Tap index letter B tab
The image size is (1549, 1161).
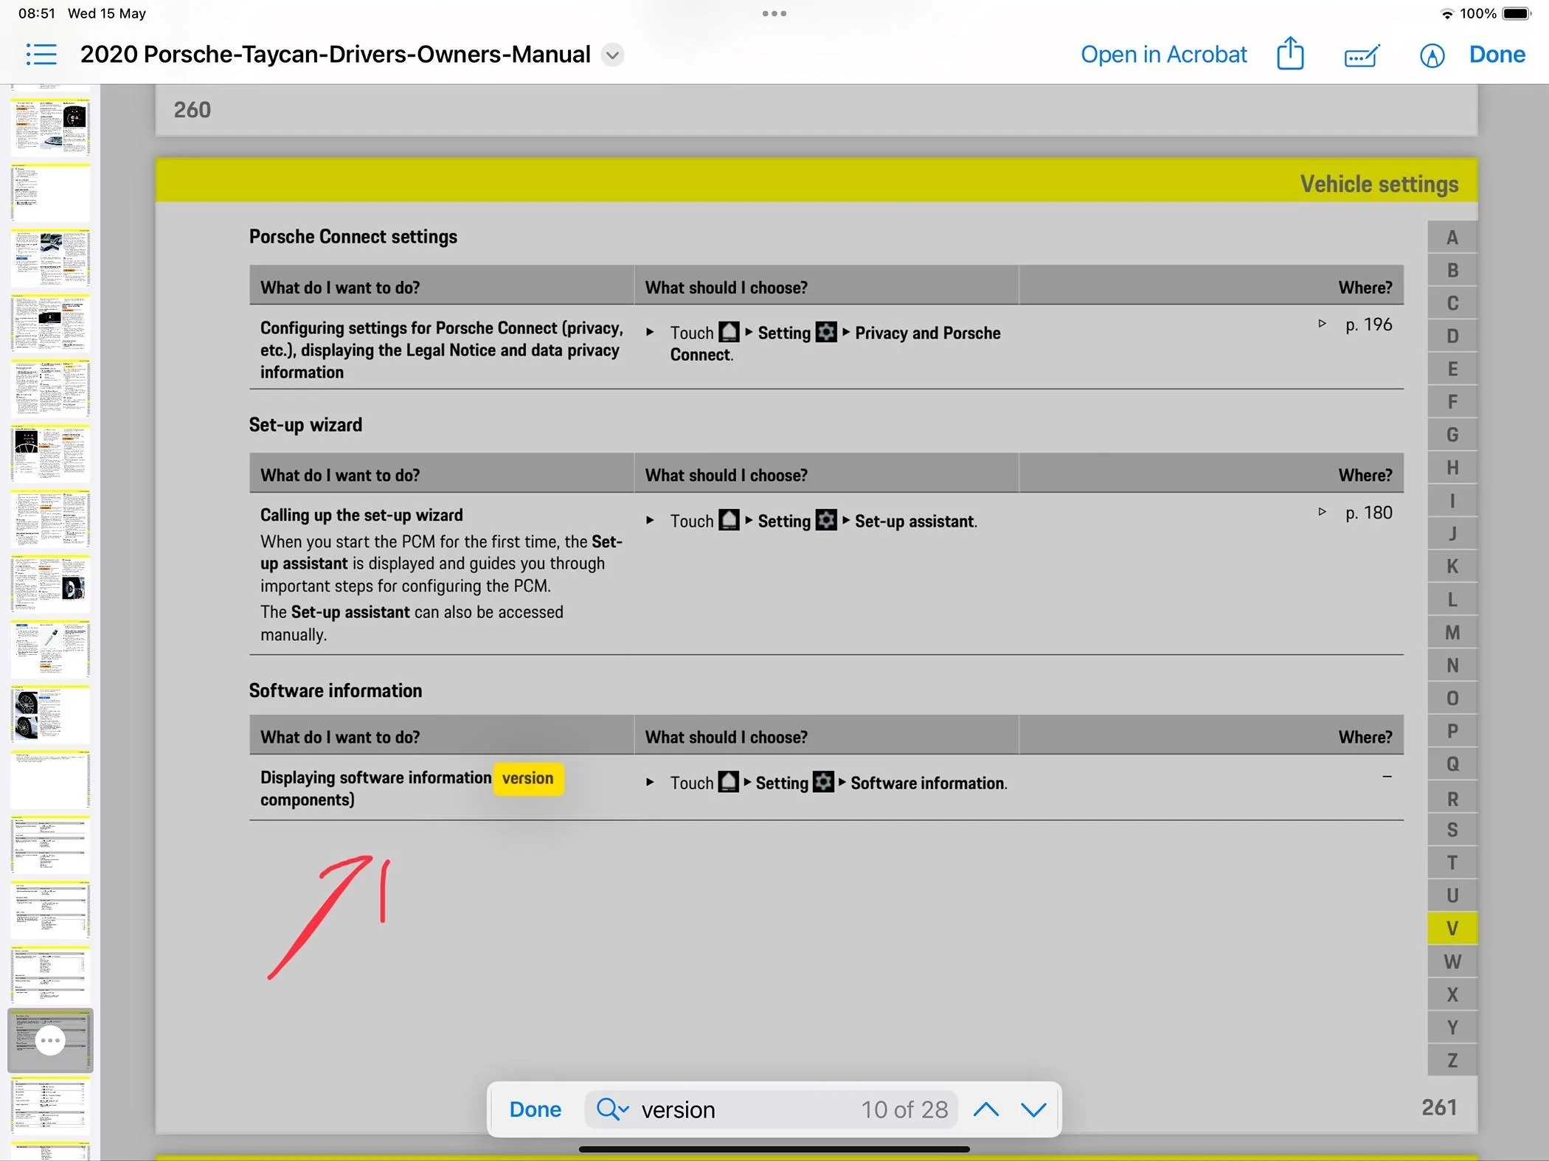1452,271
